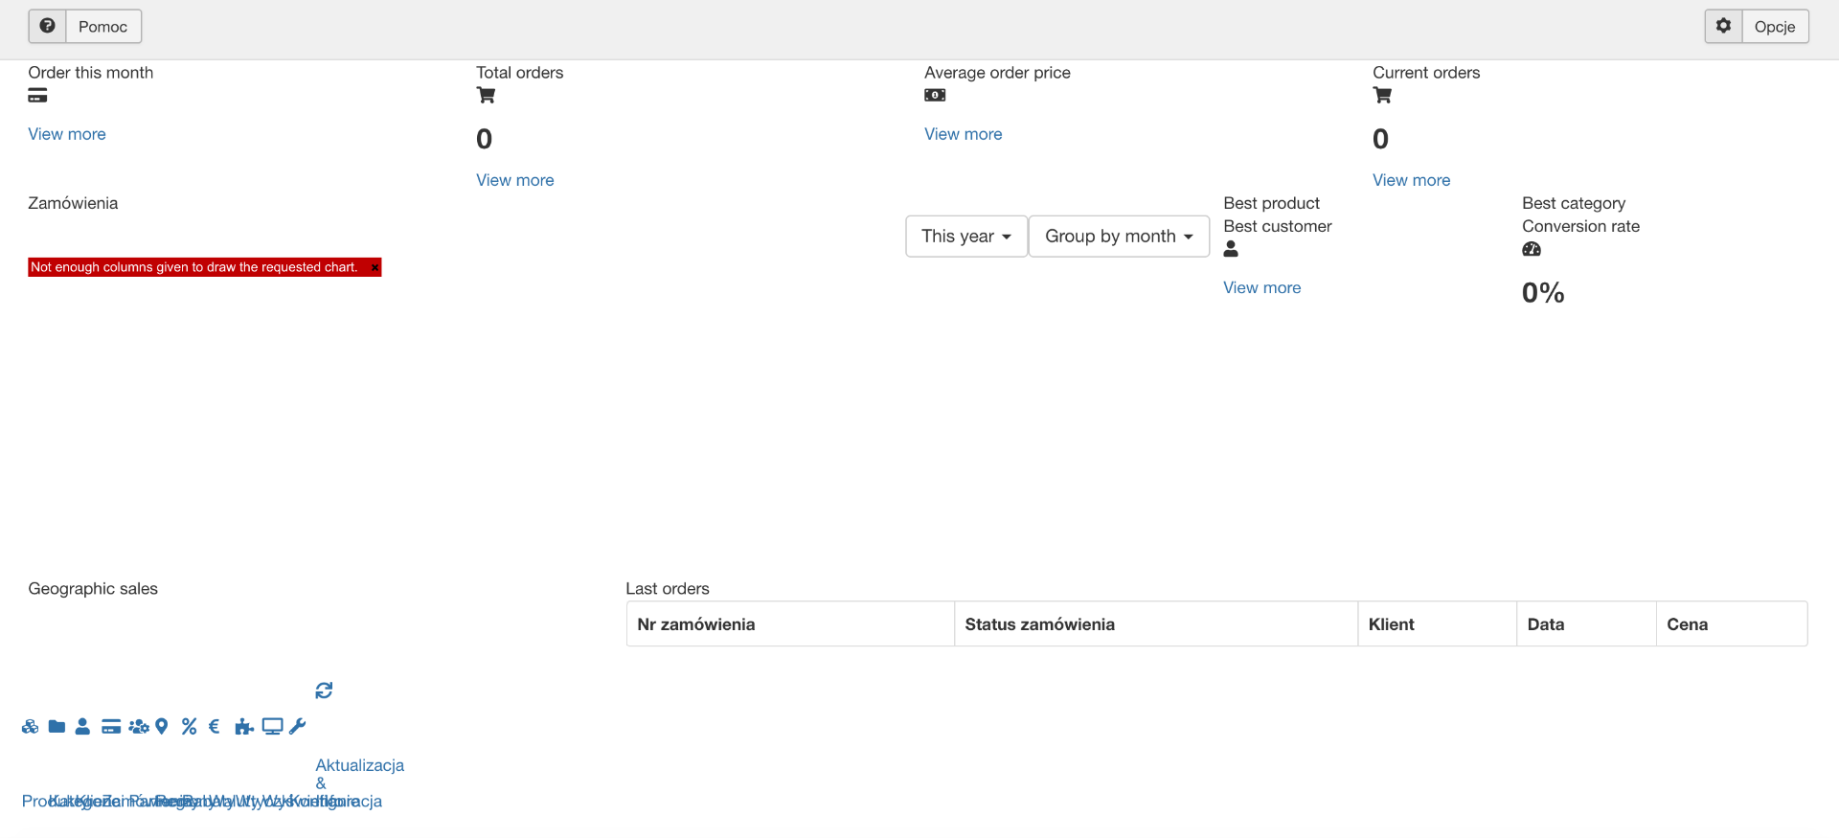This screenshot has width=1839, height=838.
Task: Click the refresh update icon
Action: click(x=324, y=691)
